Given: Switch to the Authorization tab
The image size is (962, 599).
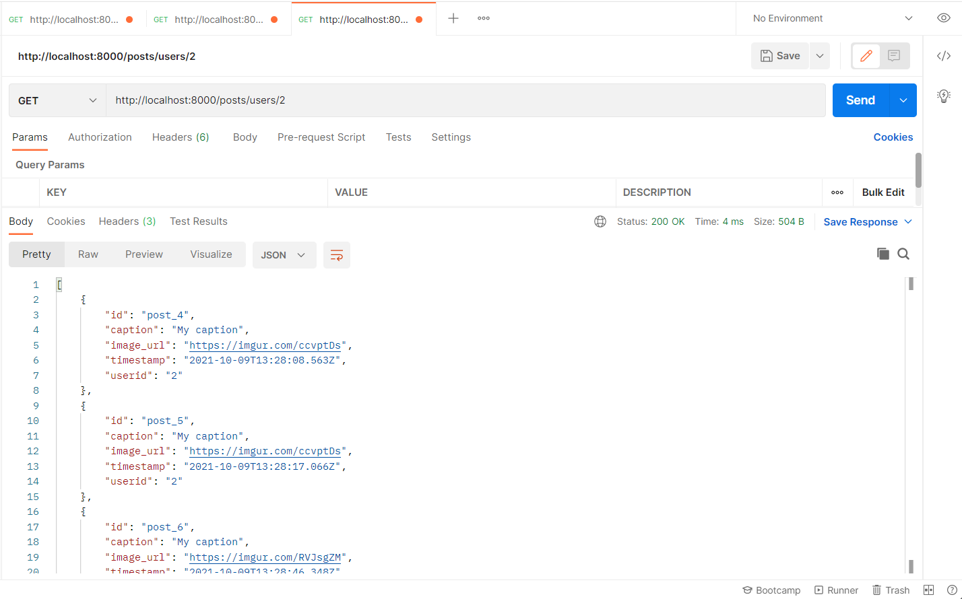Looking at the screenshot, I should [x=100, y=137].
